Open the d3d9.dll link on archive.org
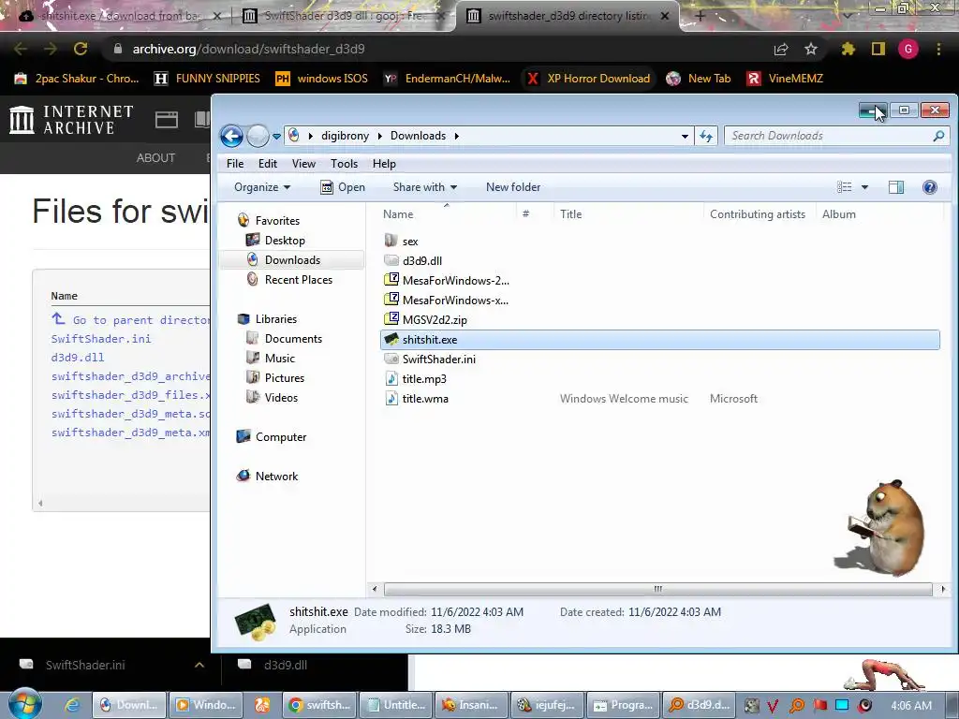 click(78, 358)
